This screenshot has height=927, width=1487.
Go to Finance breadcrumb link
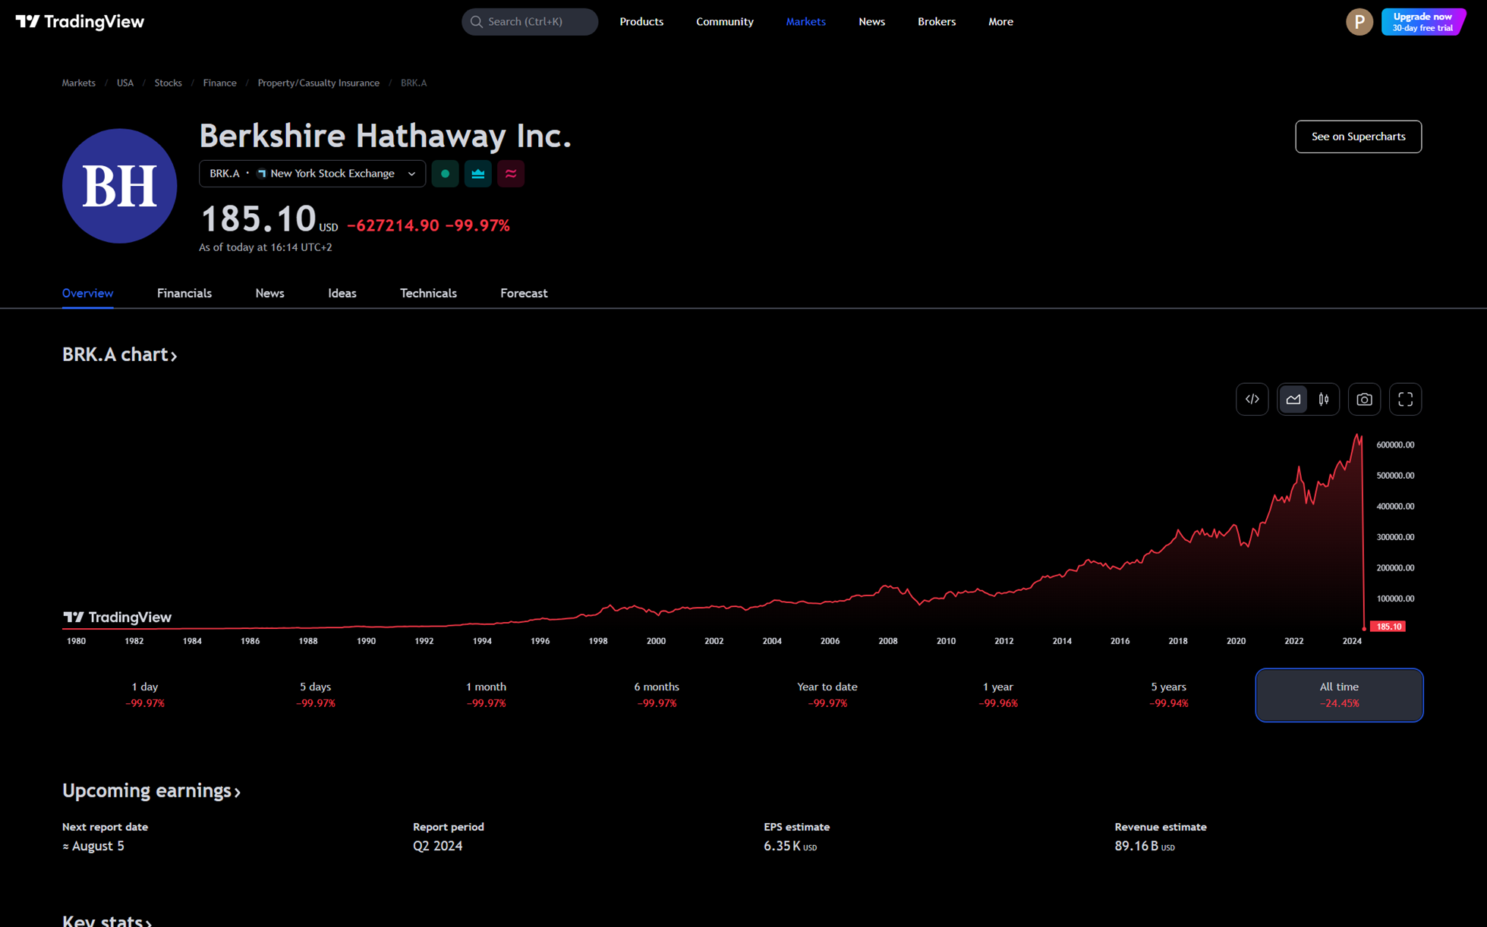click(x=219, y=83)
